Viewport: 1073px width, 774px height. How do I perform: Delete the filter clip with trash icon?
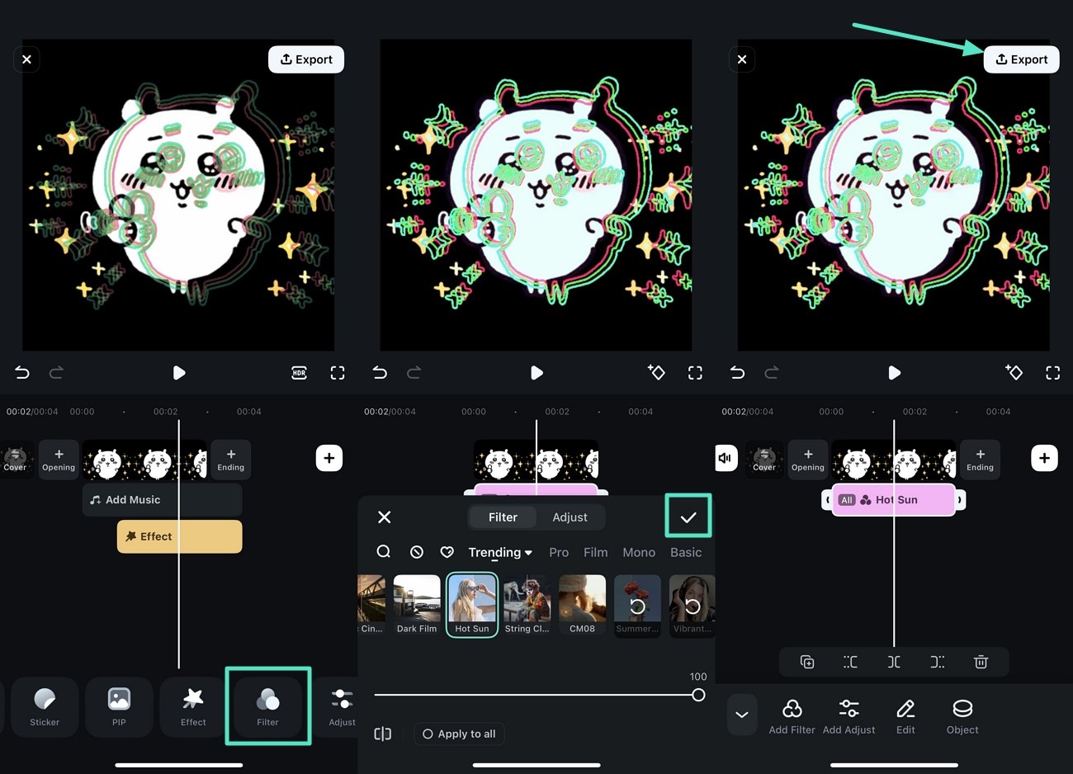981,662
